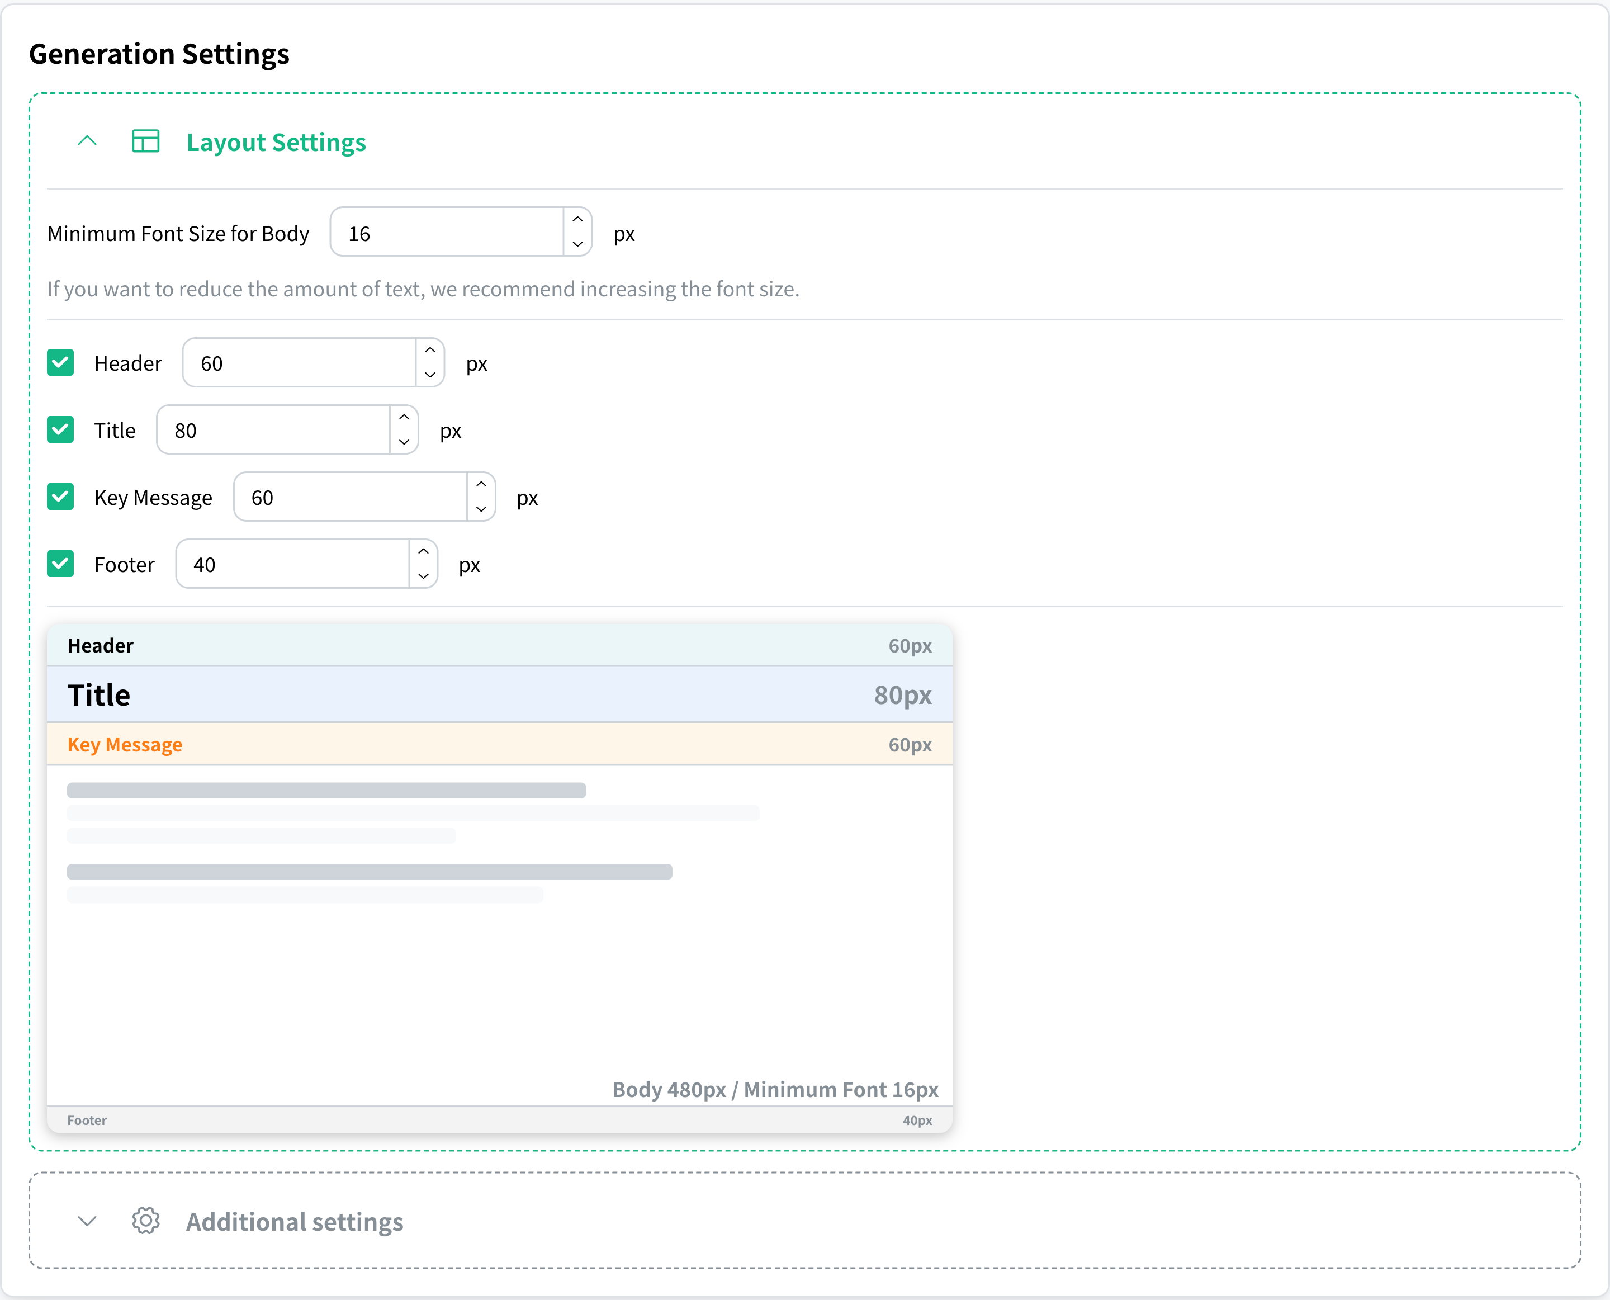Increment Header height with up arrow
Screen dimensions: 1610x1300
click(x=430, y=349)
